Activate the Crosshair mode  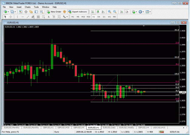(11, 17)
